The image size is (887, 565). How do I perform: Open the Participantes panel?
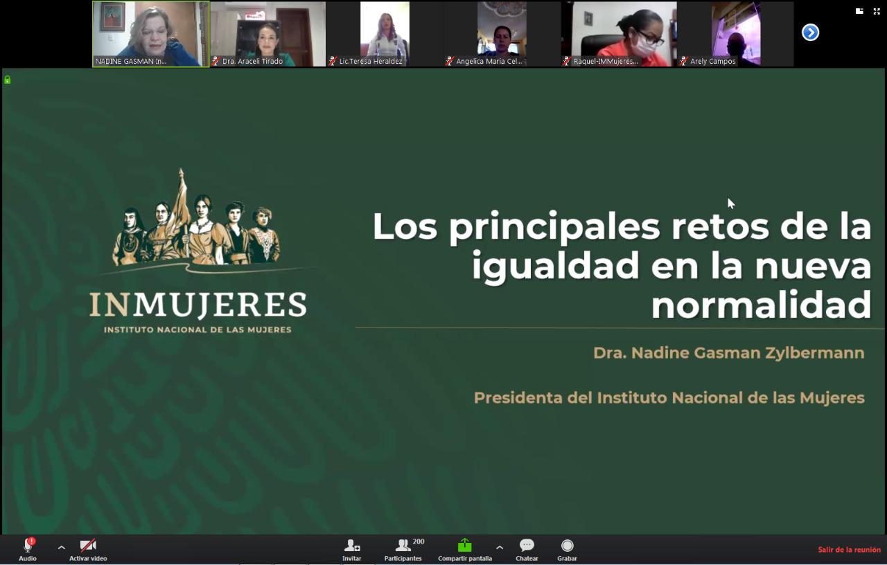click(x=403, y=549)
